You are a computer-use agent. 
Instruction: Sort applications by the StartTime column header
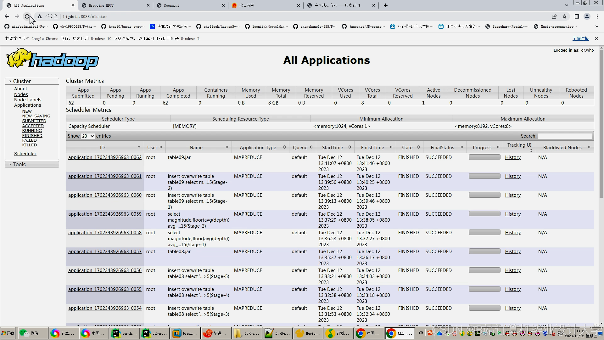(333, 147)
